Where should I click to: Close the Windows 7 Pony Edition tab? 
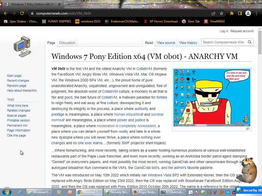pos(59,4)
